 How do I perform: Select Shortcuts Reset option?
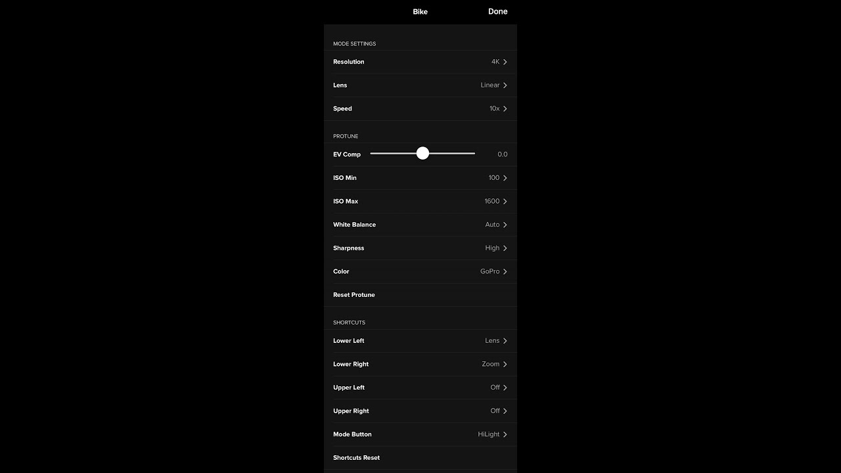coord(420,458)
